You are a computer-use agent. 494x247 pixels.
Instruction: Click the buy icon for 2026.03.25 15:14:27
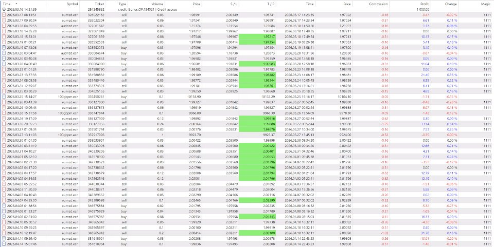(x=4, y=97)
